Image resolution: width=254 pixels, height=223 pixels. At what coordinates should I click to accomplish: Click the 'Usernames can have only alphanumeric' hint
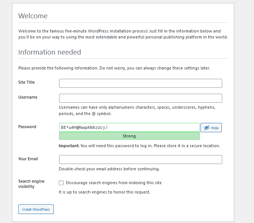coord(137,111)
